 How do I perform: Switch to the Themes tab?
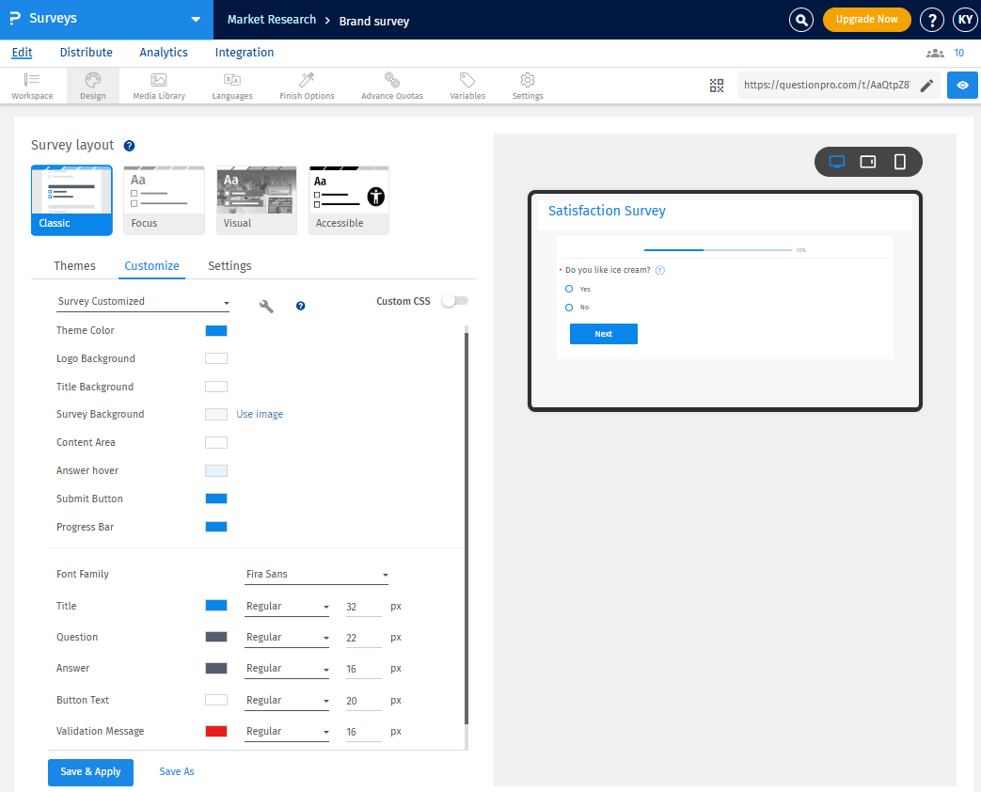(x=74, y=265)
